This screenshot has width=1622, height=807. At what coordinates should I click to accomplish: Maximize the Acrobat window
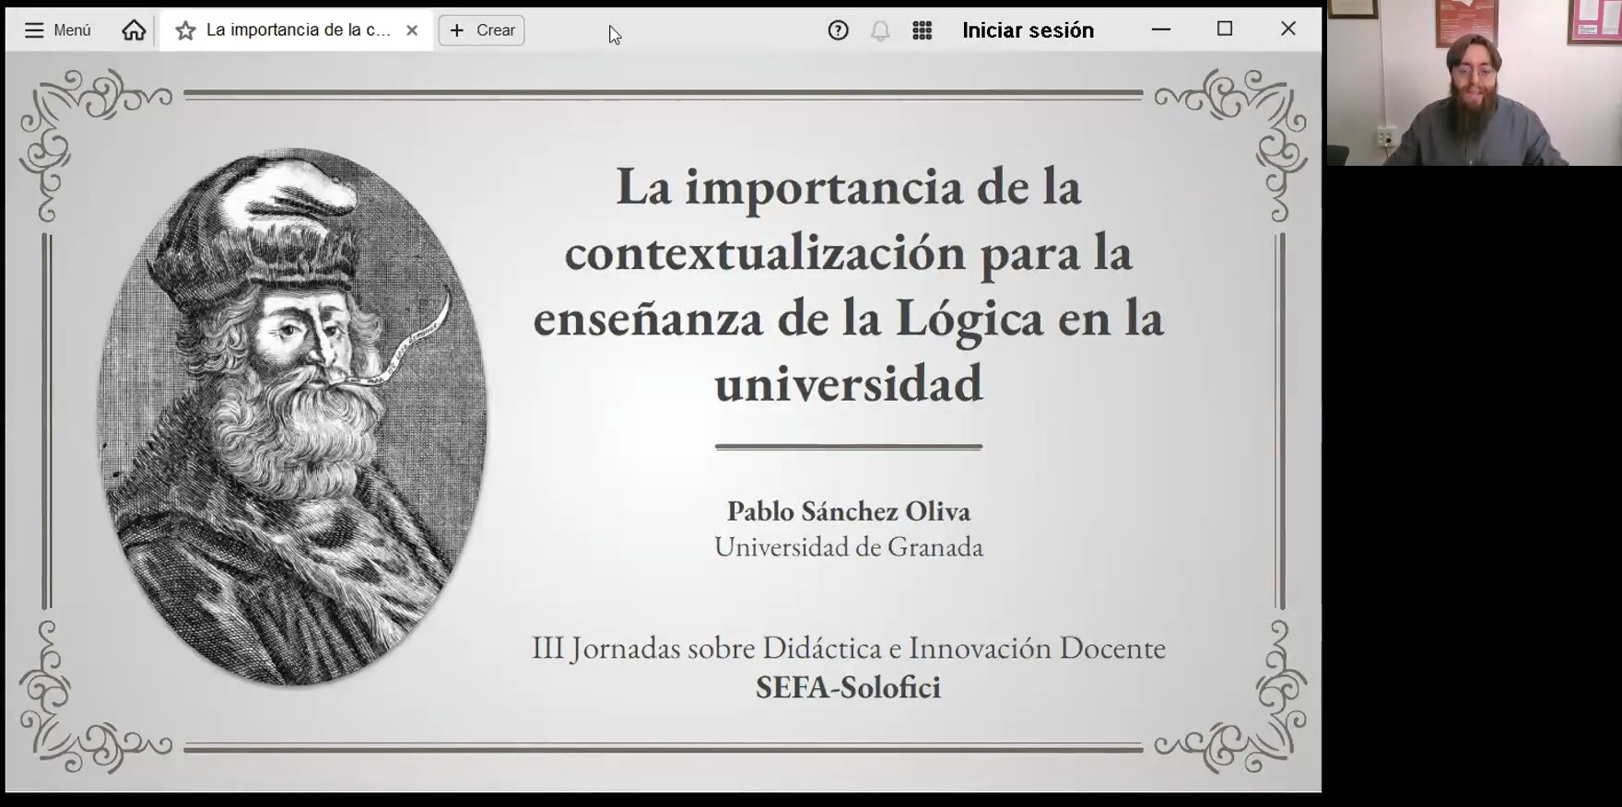coord(1225,29)
